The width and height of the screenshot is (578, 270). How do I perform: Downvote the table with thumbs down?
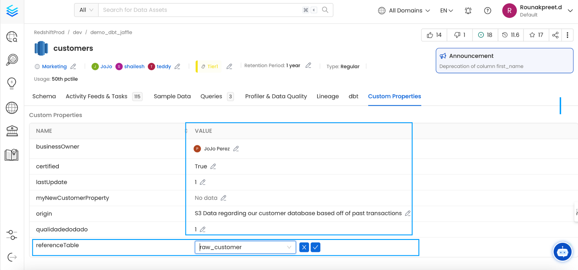tap(460, 35)
